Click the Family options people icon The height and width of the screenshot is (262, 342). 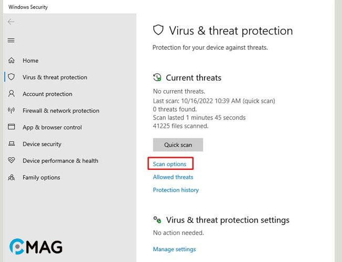pyautogui.click(x=12, y=177)
